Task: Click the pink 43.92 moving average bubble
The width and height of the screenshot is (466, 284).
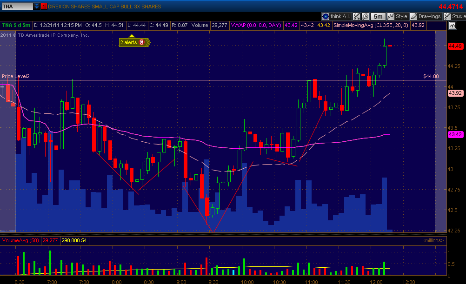Action: [455, 93]
